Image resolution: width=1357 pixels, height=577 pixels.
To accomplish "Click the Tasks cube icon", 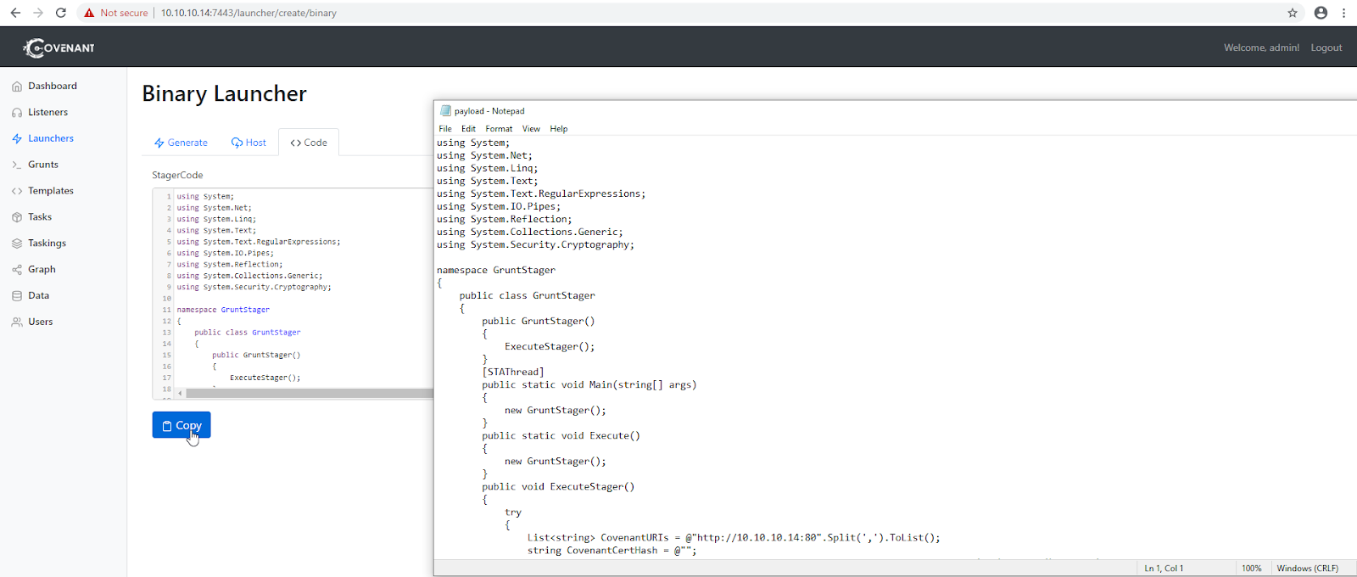I will (17, 217).
